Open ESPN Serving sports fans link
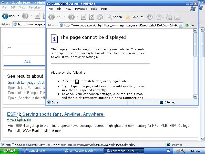Viewport: 205px width, 154px height. tap(56, 114)
